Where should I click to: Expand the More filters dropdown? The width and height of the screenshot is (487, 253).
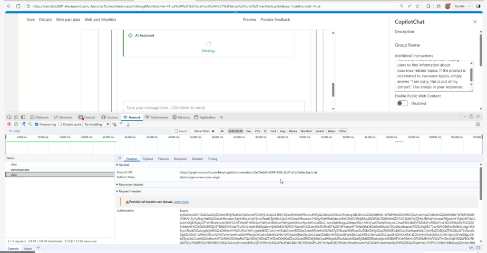[204, 131]
